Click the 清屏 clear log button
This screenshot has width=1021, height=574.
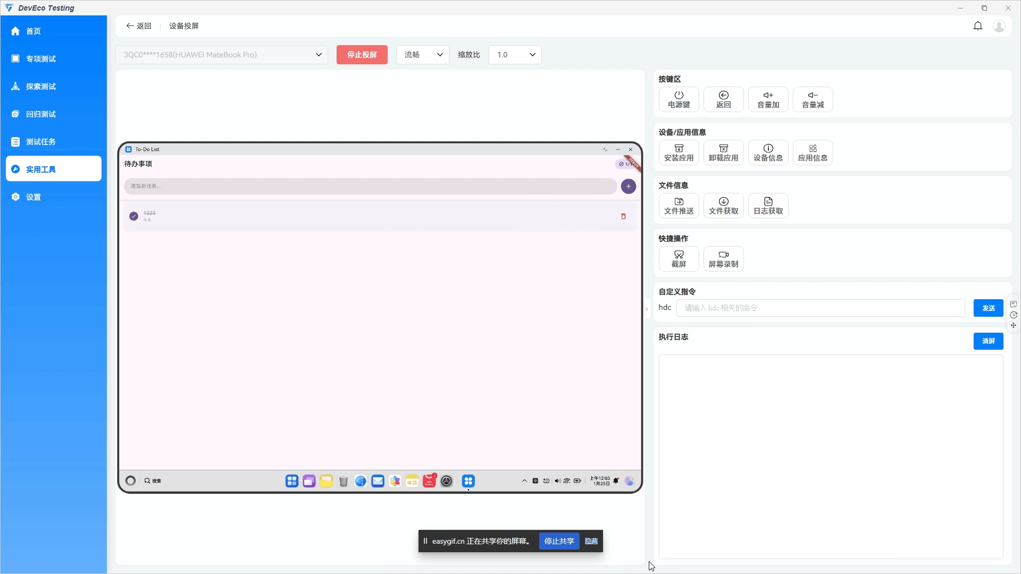987,341
